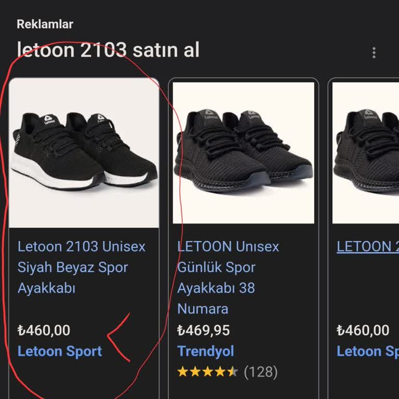Open the three-dot more options menu

[374, 52]
